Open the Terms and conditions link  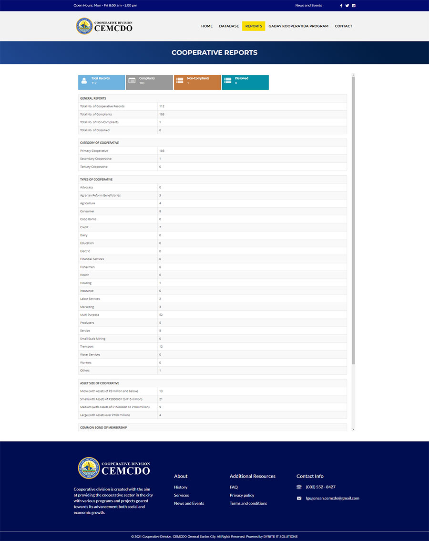tap(248, 503)
